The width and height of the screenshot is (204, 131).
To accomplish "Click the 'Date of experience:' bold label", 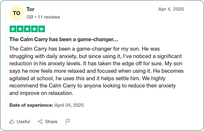I will click(x=31, y=105).
